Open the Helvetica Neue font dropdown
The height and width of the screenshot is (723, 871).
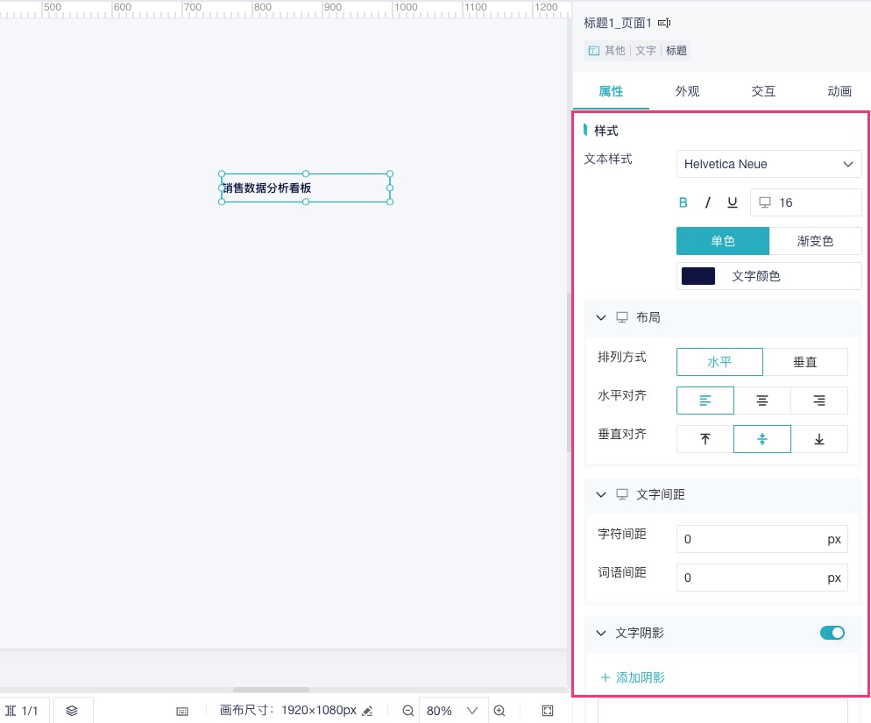point(768,164)
